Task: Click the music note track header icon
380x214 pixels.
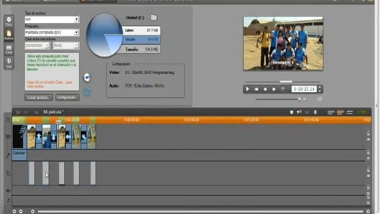Action: [x=8, y=200]
